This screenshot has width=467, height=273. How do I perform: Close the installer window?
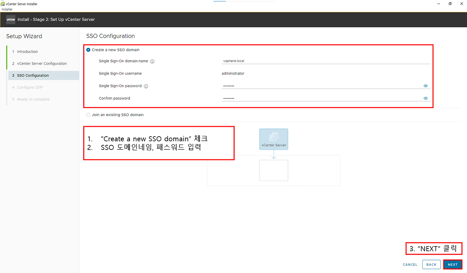tap(462, 4)
